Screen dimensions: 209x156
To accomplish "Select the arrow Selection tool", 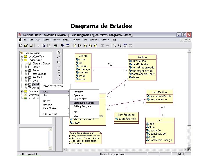I will point(59,53).
